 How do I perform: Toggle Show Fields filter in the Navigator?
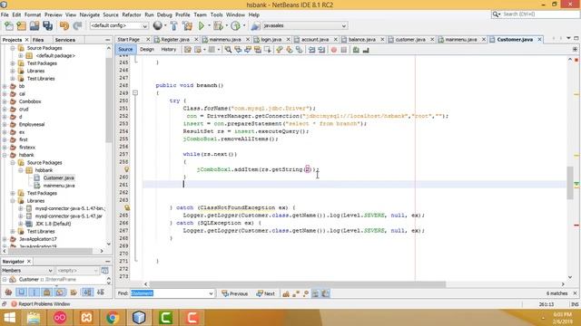[22, 292]
